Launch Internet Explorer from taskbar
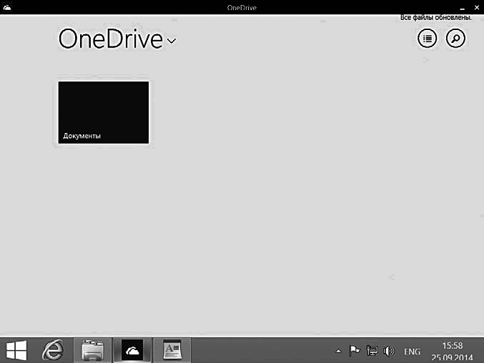Screen dimensions: 484x363 click(x=53, y=350)
